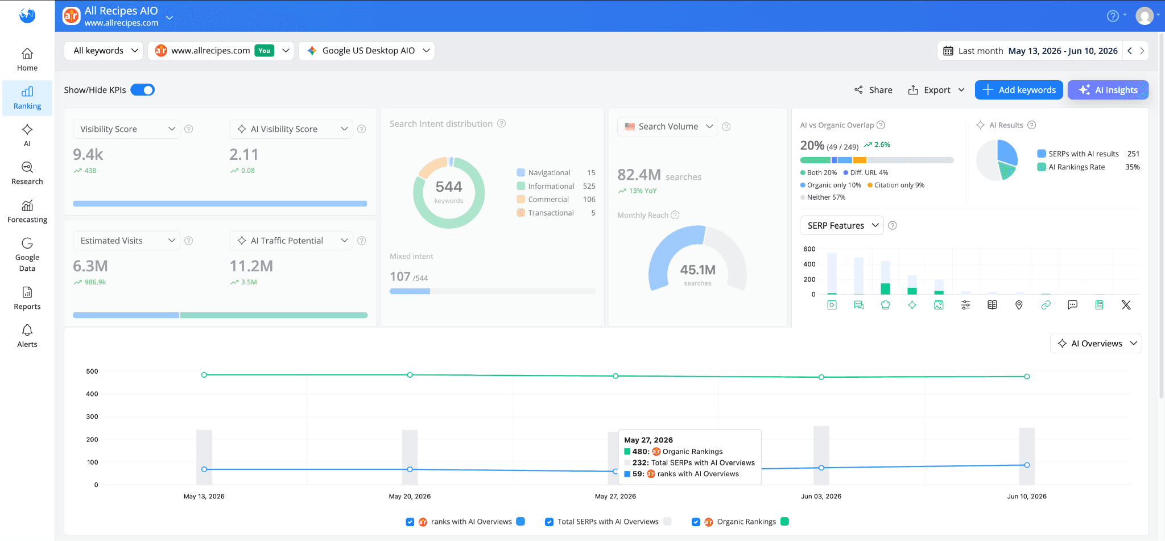Click the May 13 – Jun 10, 2026 date range
1165x541 pixels.
(x=1063, y=51)
